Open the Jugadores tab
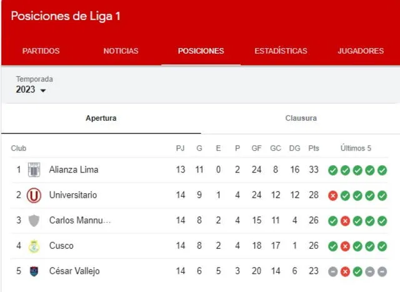Screen dimensions: 400x292 coord(361,51)
